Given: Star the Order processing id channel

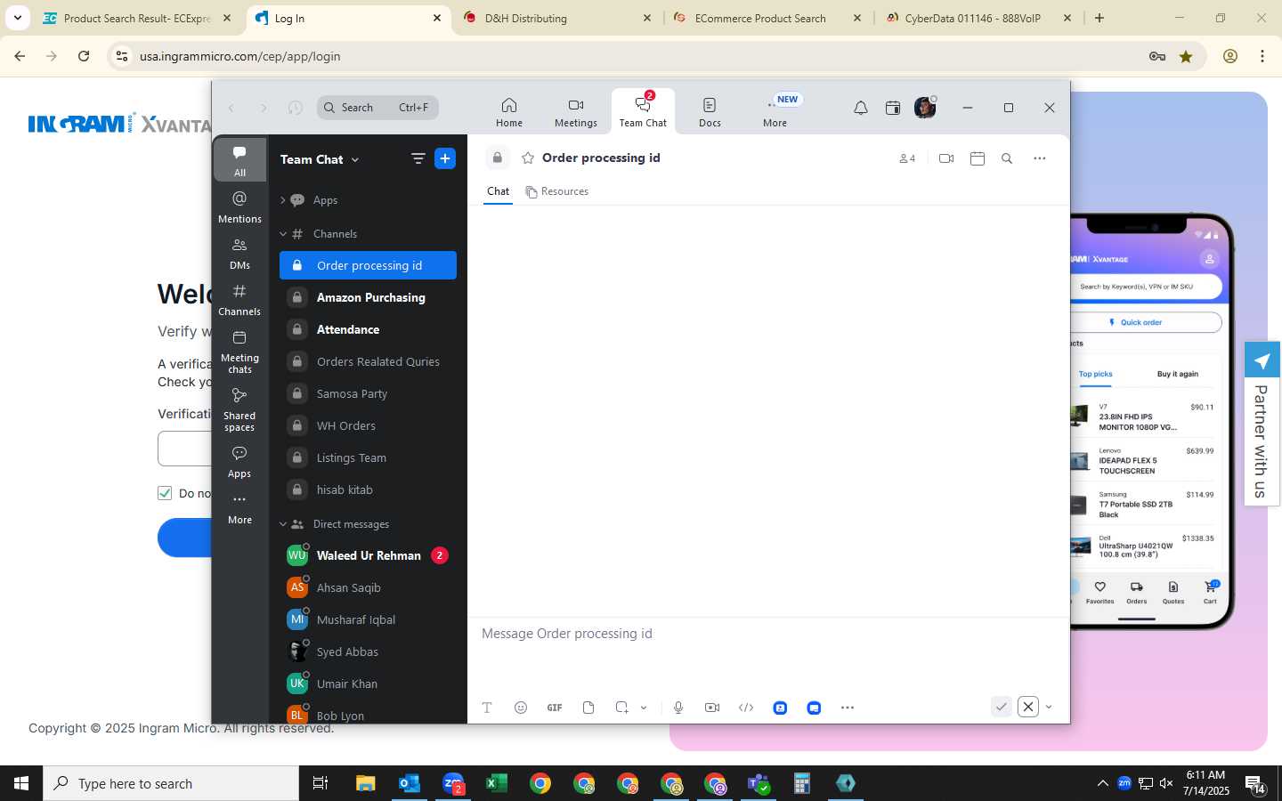Looking at the screenshot, I should tap(528, 158).
